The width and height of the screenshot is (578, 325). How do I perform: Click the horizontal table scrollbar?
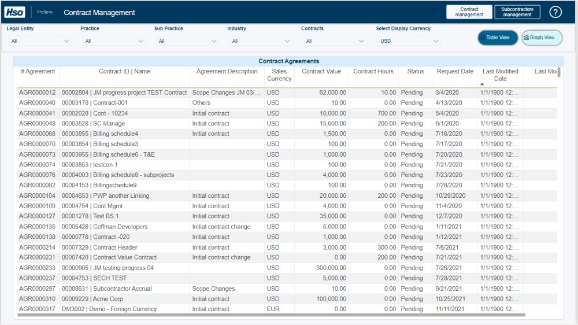271,315
